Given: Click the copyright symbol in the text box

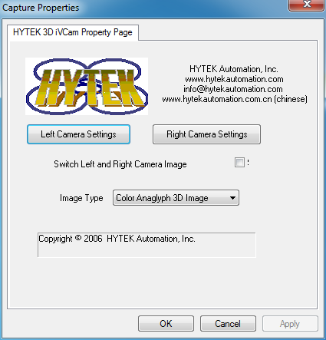Looking at the screenshot, I should 78,238.
